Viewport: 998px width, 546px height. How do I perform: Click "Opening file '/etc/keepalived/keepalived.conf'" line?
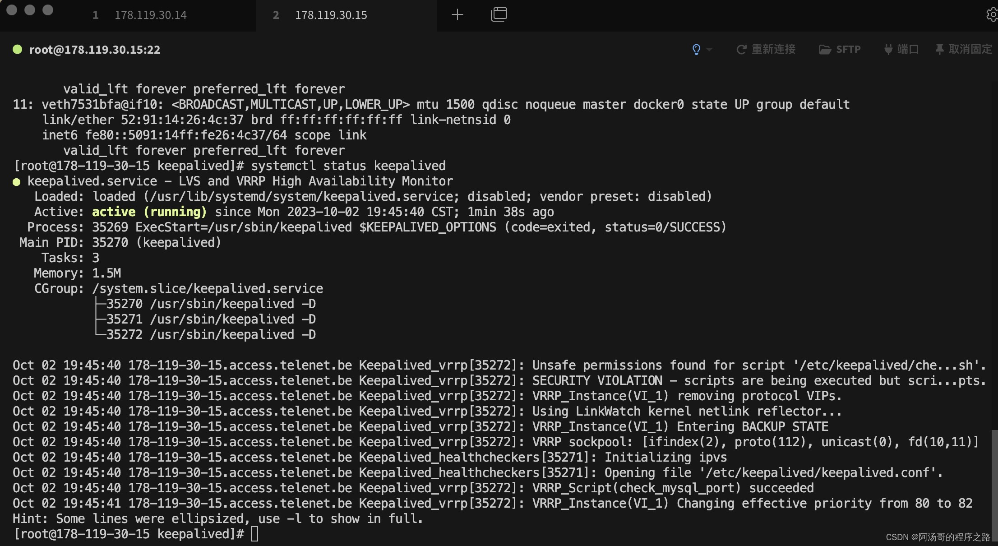478,472
